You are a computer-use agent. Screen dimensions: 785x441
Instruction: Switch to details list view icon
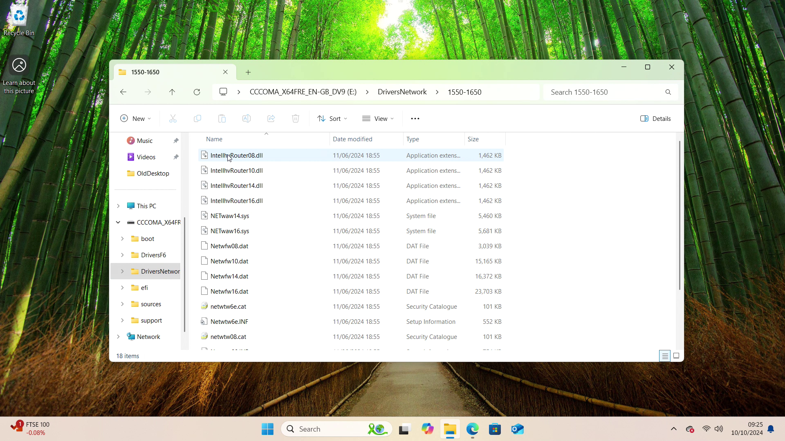pyautogui.click(x=665, y=356)
